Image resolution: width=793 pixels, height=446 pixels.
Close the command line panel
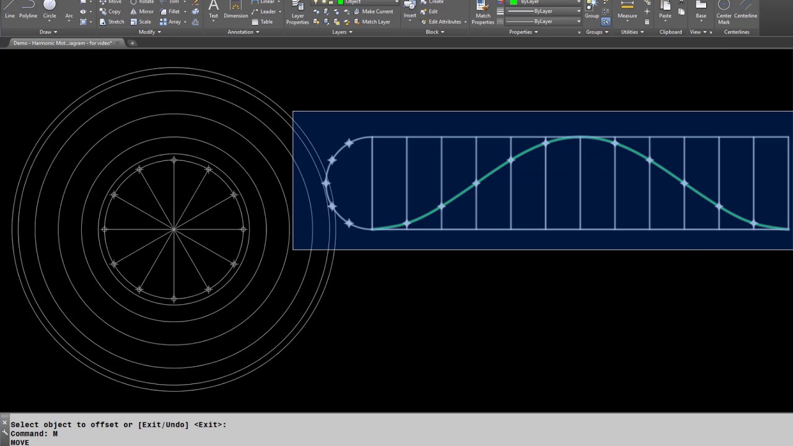coord(4,423)
